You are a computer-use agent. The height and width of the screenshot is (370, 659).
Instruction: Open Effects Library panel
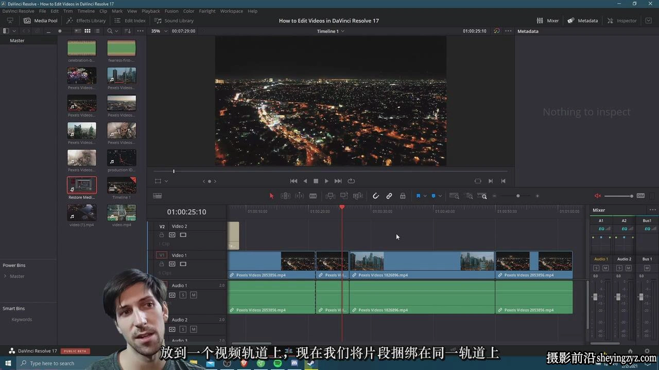(86, 21)
